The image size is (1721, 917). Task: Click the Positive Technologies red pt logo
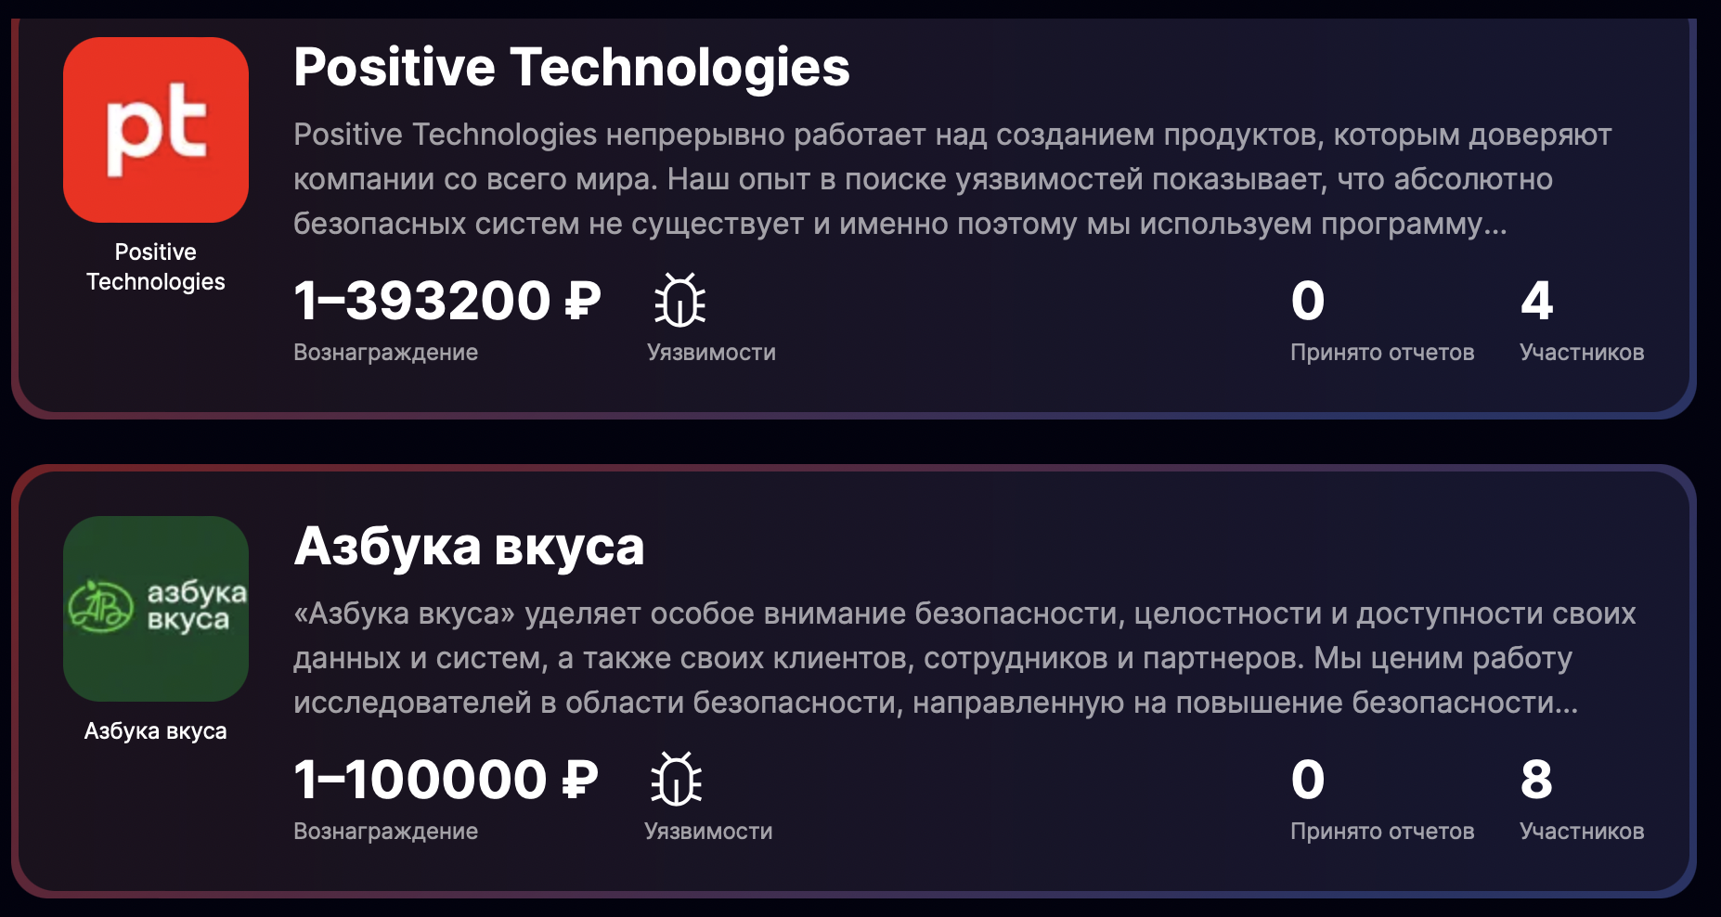156,130
